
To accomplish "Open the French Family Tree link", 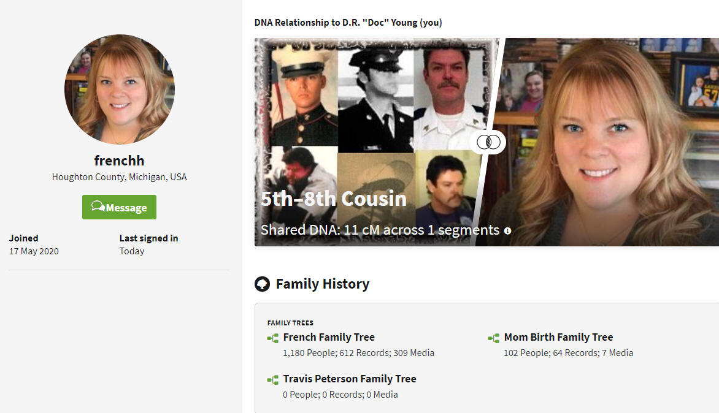I will pos(329,337).
